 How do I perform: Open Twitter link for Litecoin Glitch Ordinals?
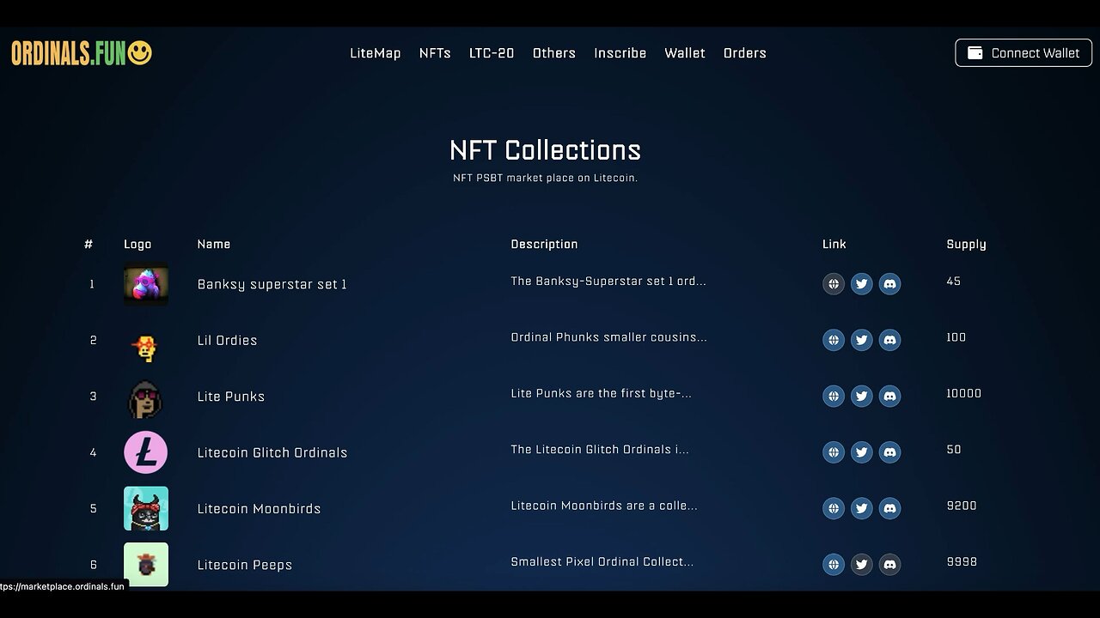[862, 452]
